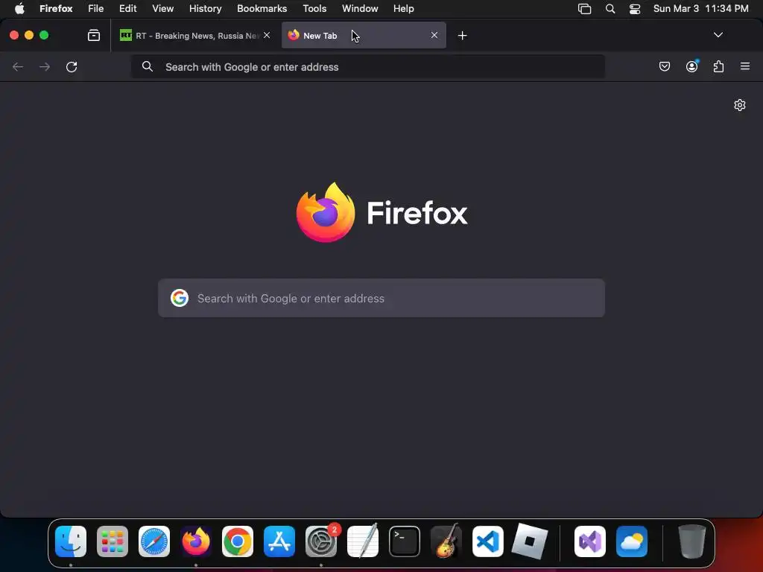Screen dimensions: 763x572
Task: Expand the list all tabs chevron
Action: [718, 35]
